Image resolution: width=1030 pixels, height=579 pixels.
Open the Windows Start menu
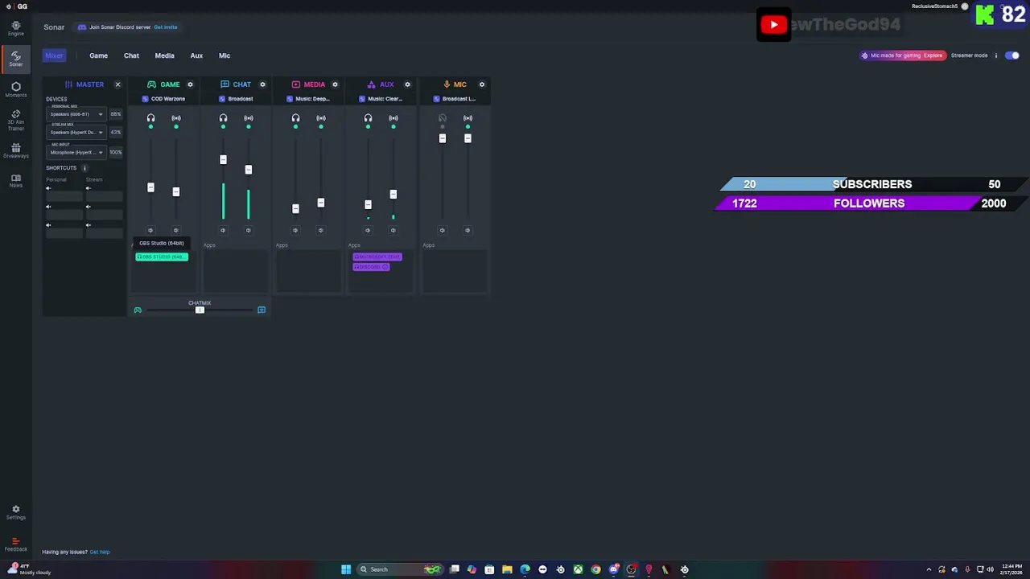tap(346, 569)
